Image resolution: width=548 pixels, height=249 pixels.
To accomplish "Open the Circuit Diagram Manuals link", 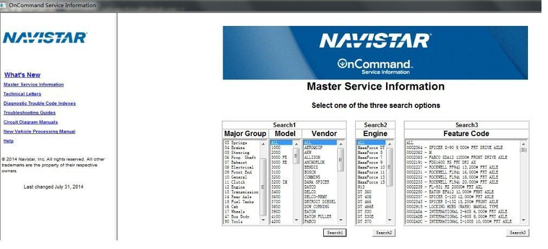I will coord(31,122).
